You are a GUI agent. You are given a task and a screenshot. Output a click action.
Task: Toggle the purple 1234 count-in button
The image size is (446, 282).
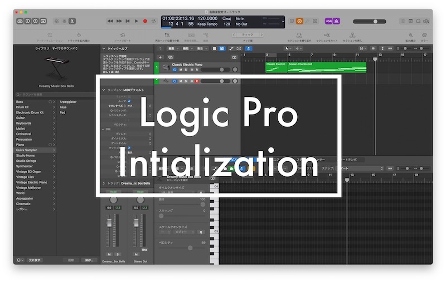pyautogui.click(x=328, y=21)
